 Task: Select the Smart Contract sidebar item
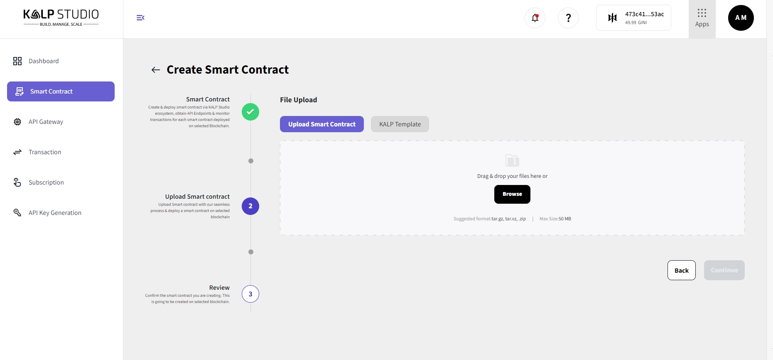[61, 91]
